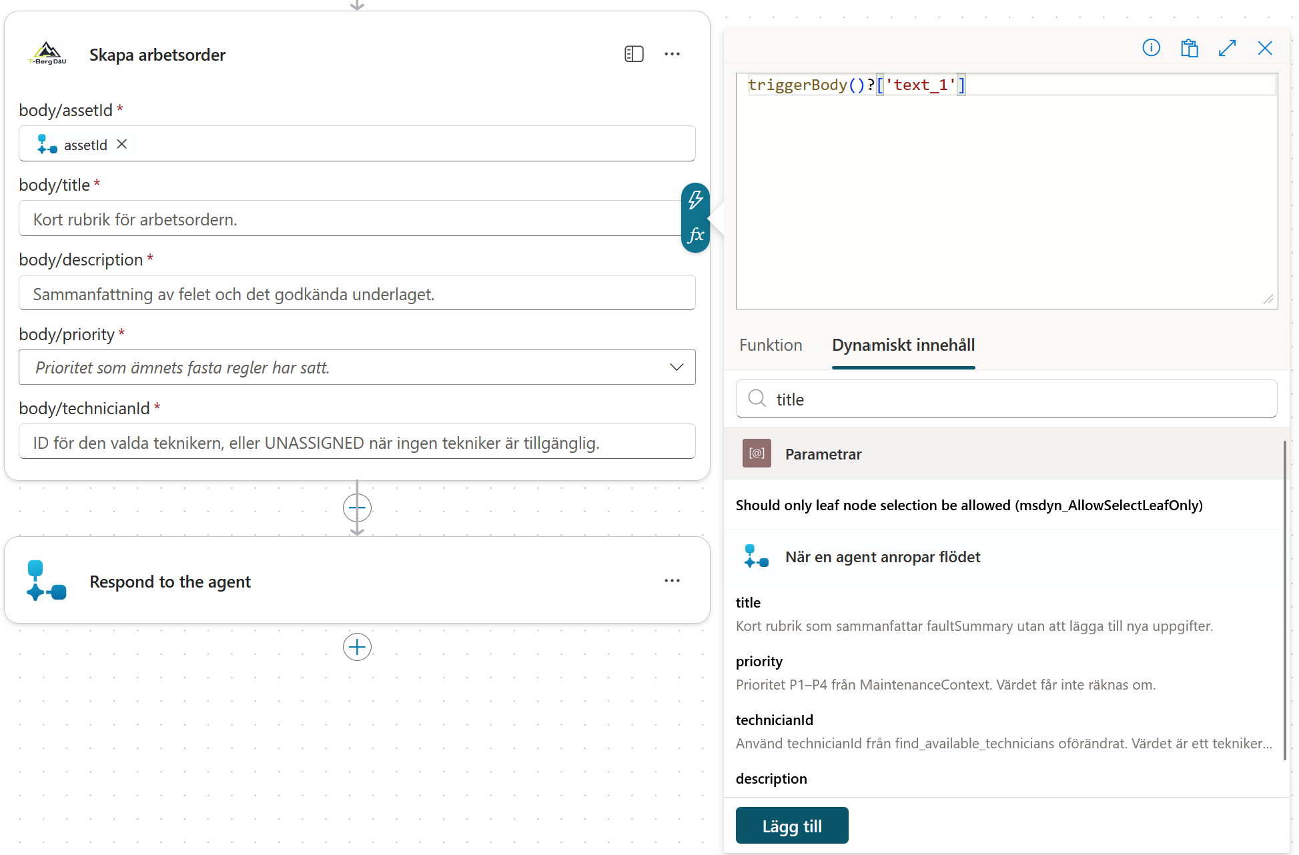Image resolution: width=1299 pixels, height=855 pixels.
Task: Click the expression box resize handle
Action: pyautogui.click(x=1268, y=299)
